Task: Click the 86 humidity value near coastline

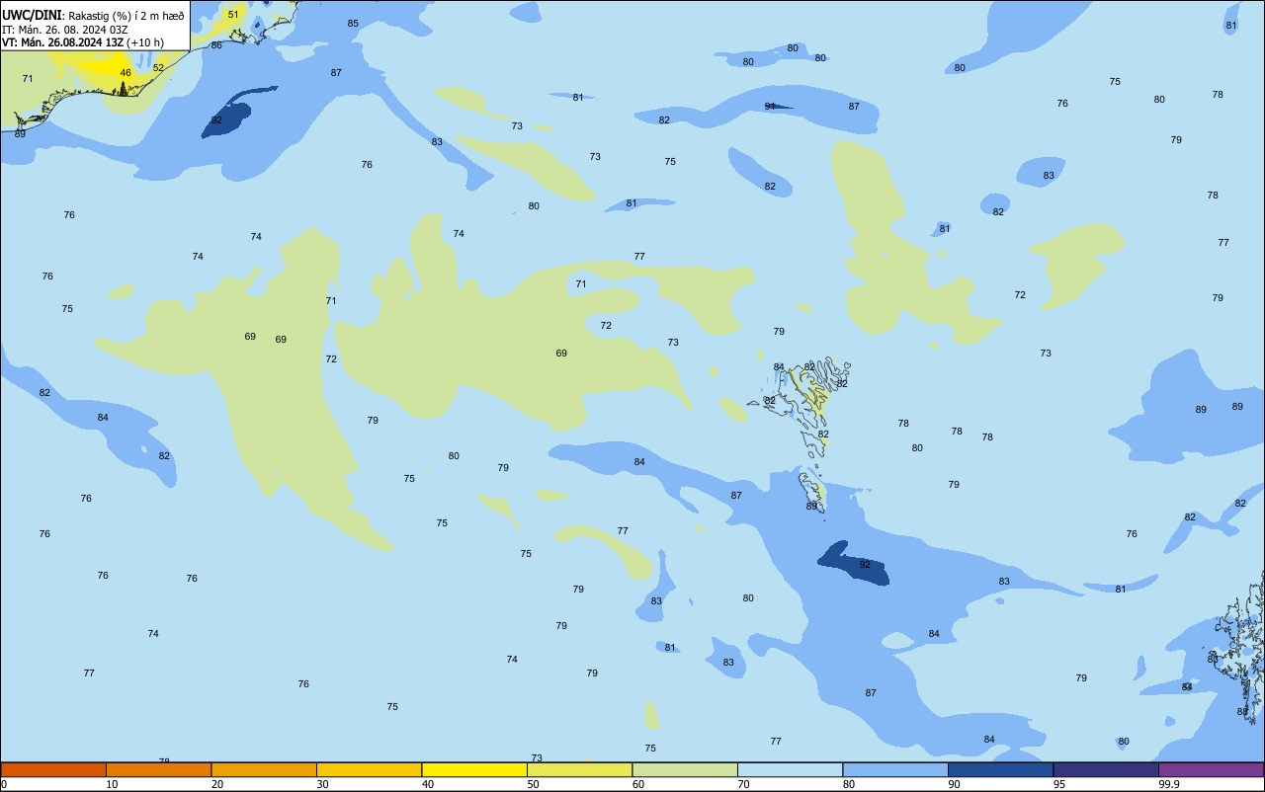Action: click(216, 45)
